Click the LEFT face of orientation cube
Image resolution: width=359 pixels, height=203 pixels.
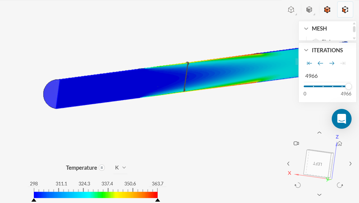point(317,164)
